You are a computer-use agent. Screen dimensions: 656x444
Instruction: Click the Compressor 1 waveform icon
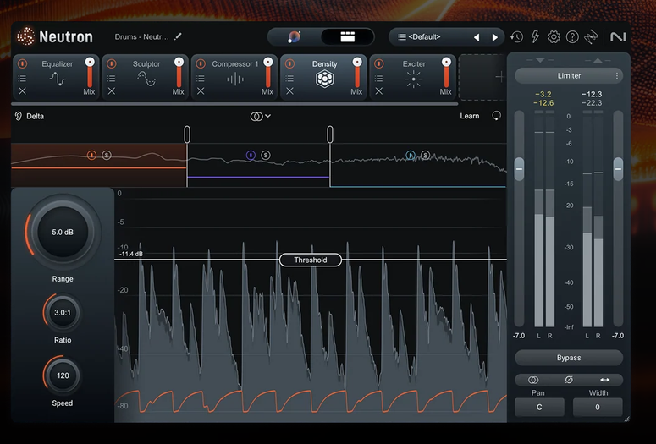point(235,79)
